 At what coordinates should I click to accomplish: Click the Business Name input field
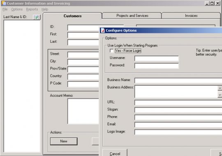tap(178, 81)
